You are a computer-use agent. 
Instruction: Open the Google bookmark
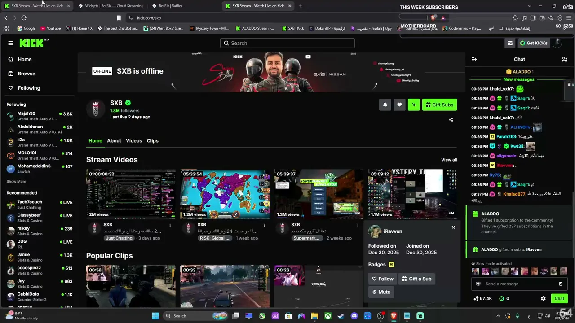coord(27,28)
